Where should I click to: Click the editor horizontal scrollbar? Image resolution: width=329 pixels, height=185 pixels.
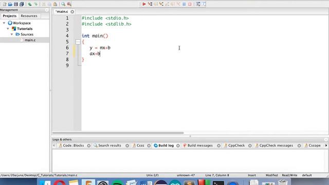tap(118, 133)
